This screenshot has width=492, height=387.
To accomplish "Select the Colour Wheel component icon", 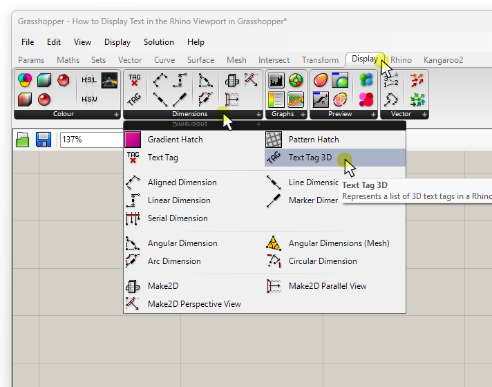I will click(25, 80).
